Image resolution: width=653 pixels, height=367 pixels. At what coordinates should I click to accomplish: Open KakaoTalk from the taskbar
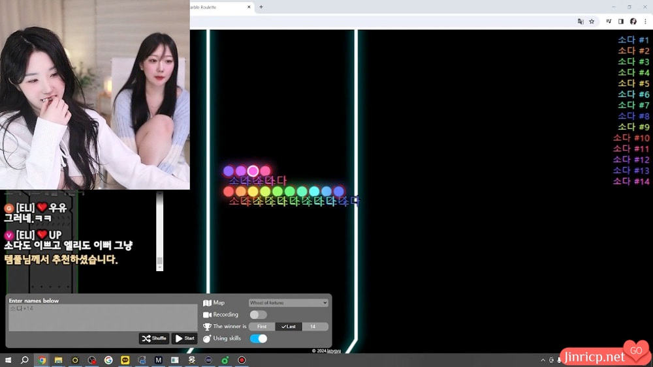point(125,360)
